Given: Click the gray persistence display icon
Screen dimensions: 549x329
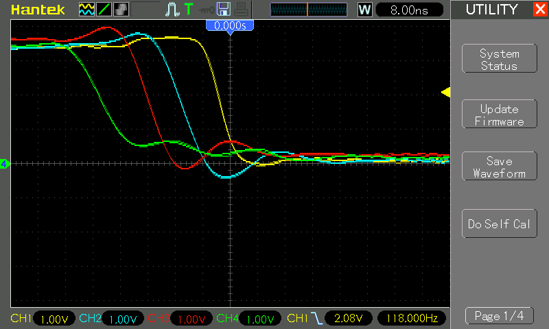Looking at the screenshot, I should [121, 10].
